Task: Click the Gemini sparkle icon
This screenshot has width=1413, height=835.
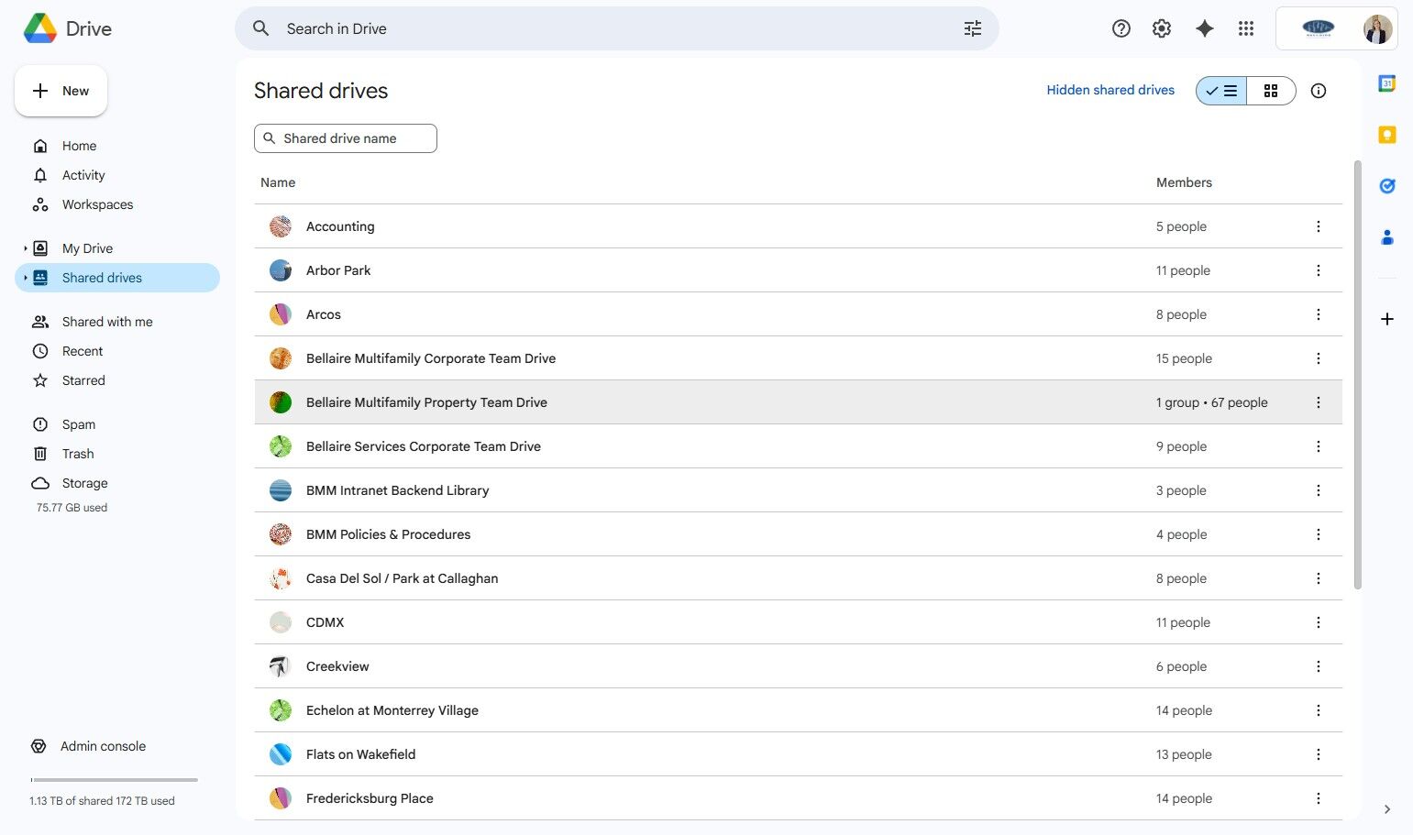Action: click(1205, 28)
